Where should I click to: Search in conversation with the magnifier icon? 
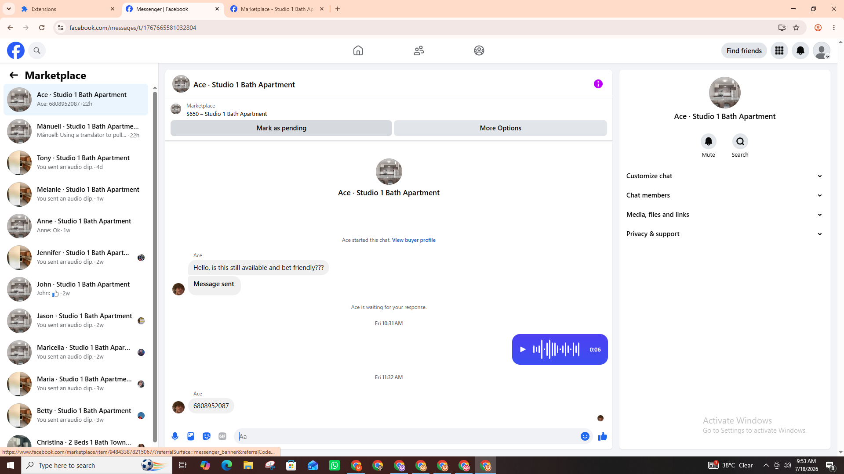click(740, 141)
